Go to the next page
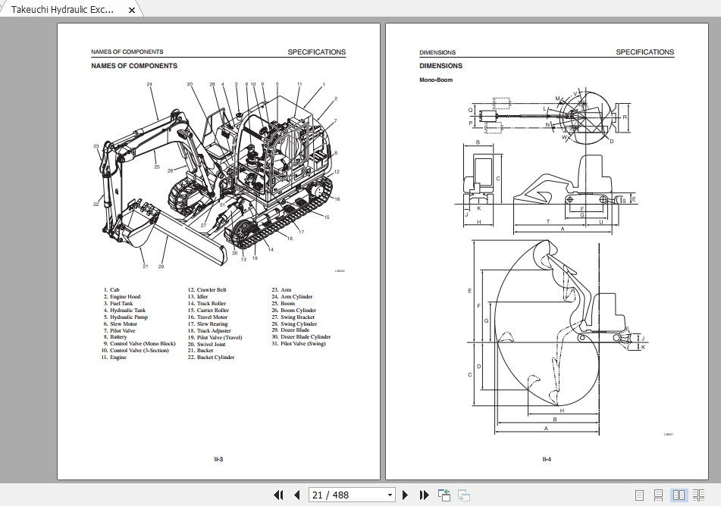This screenshot has height=506, width=721. [x=406, y=495]
